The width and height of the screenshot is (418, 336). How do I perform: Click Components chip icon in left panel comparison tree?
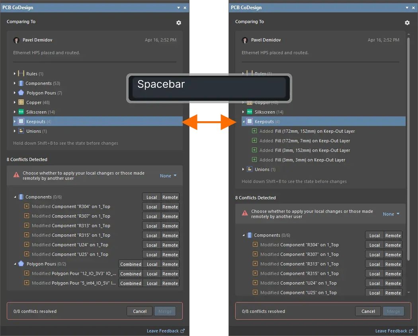tap(21, 83)
